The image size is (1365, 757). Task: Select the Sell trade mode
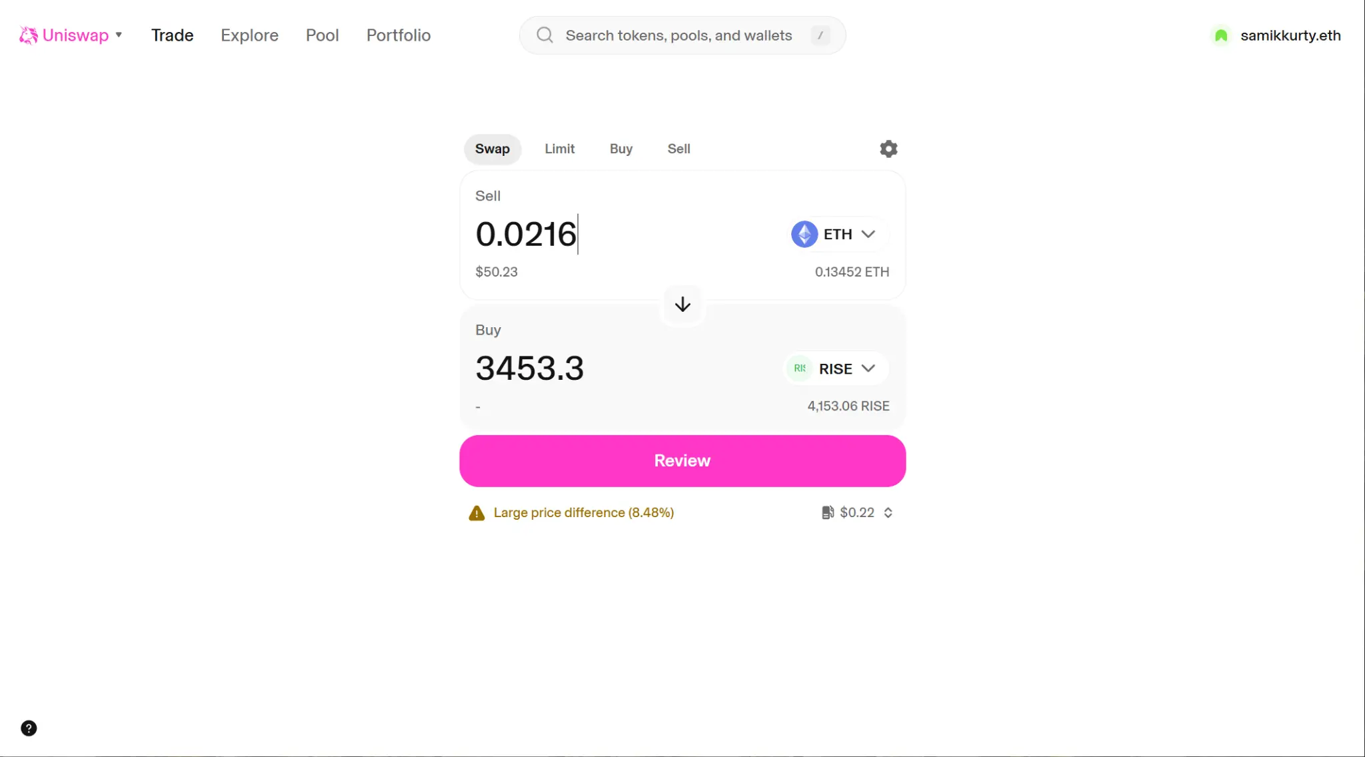679,149
